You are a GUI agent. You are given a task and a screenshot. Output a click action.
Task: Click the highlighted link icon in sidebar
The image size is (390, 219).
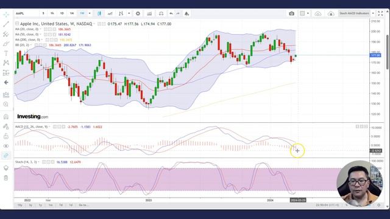coord(6,156)
